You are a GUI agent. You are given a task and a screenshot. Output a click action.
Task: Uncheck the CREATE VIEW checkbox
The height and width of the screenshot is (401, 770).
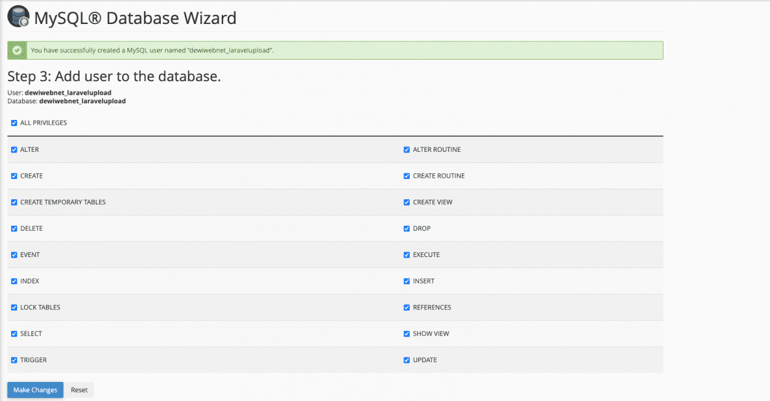pos(407,202)
